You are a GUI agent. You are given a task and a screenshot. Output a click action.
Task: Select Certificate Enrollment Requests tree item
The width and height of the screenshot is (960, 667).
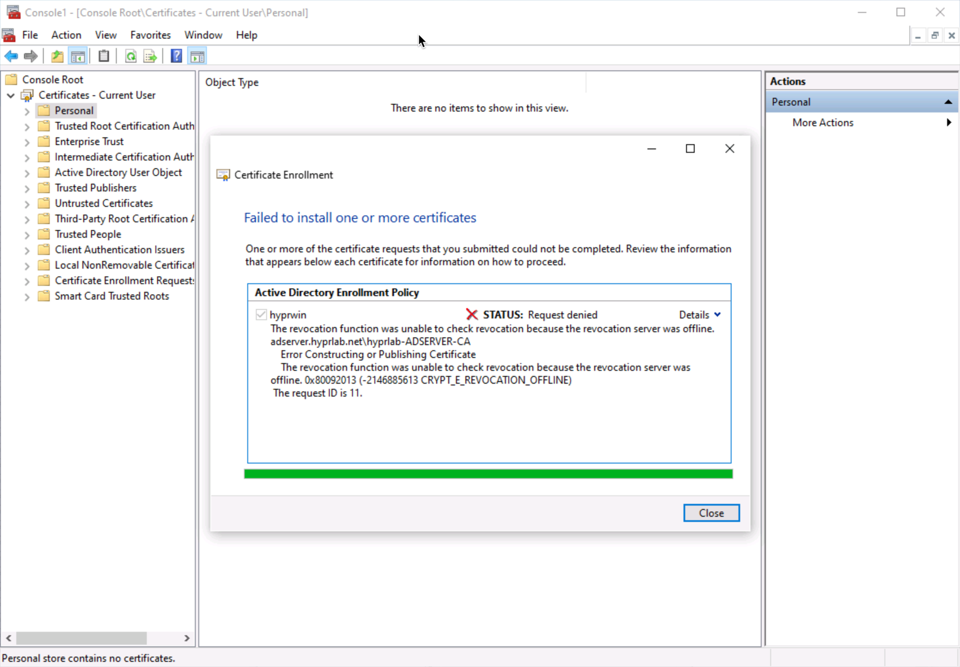click(124, 281)
